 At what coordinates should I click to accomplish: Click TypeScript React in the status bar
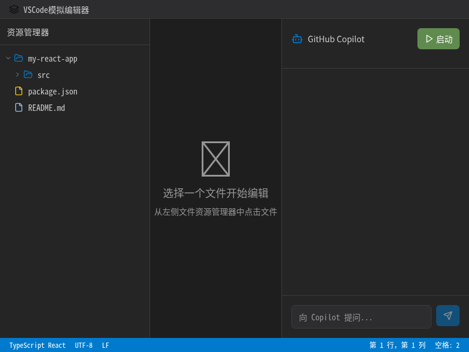(38, 346)
